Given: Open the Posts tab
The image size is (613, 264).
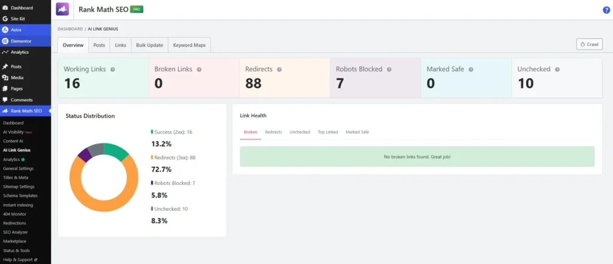Looking at the screenshot, I should [x=99, y=45].
